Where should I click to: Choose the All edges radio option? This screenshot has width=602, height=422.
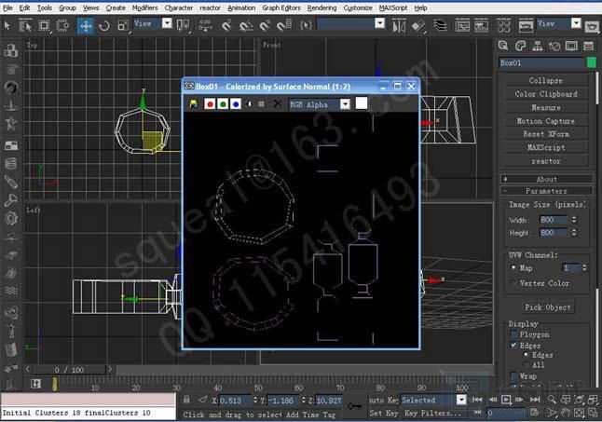[x=526, y=364]
